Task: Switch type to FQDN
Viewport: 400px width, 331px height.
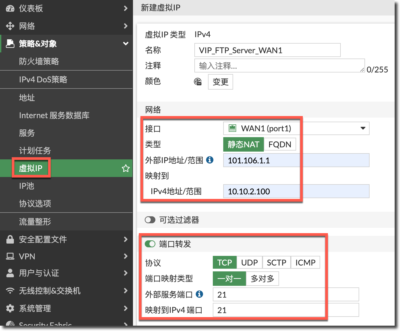Action: coord(280,144)
